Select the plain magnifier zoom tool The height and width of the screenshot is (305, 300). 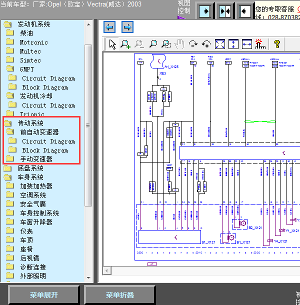[x=153, y=44]
